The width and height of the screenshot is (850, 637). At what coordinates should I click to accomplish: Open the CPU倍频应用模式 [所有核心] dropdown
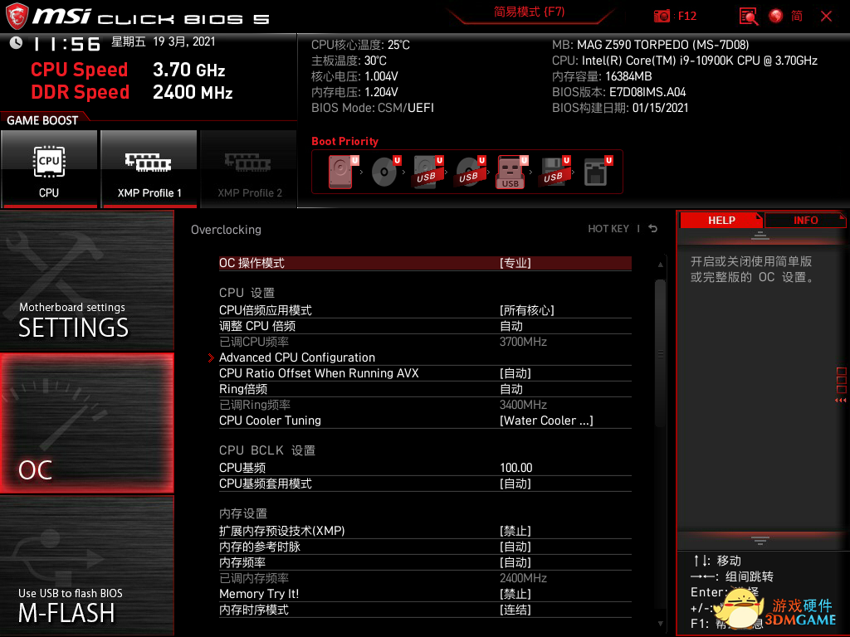[425, 310]
